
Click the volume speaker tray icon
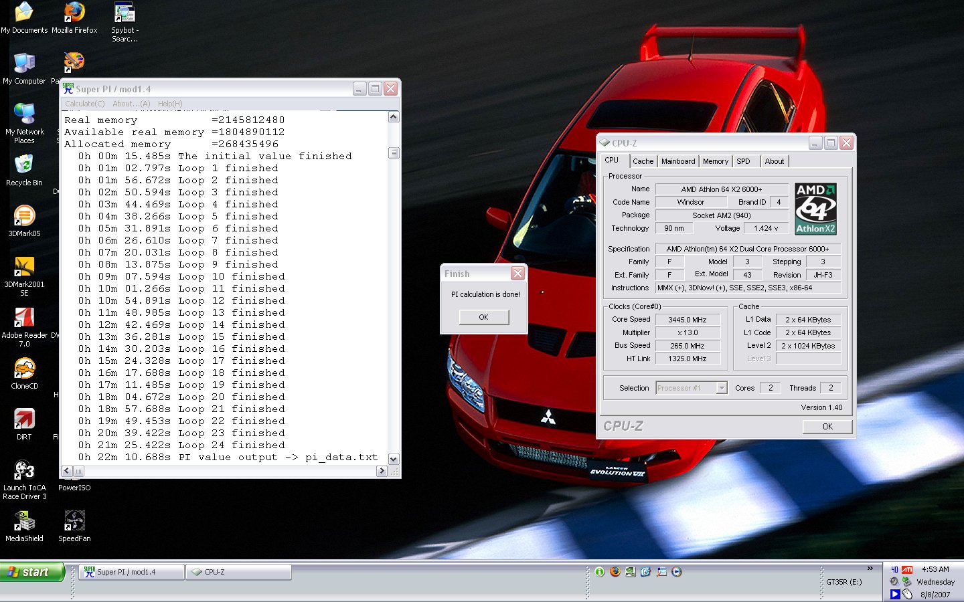[x=894, y=582]
